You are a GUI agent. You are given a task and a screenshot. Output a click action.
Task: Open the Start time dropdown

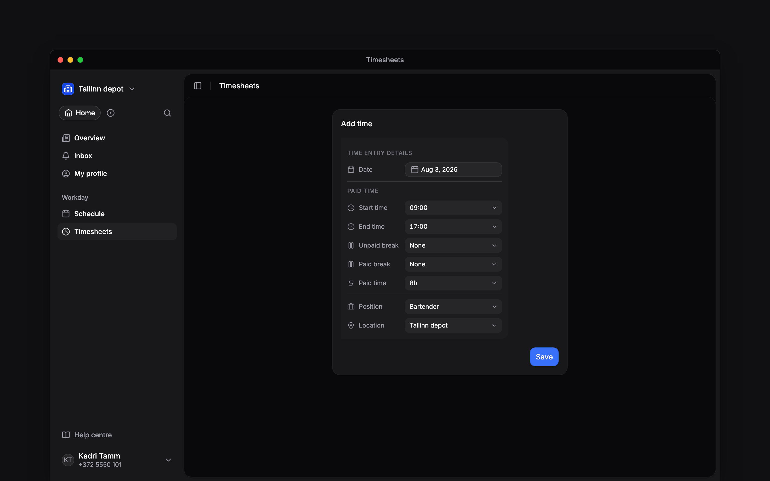click(x=453, y=208)
